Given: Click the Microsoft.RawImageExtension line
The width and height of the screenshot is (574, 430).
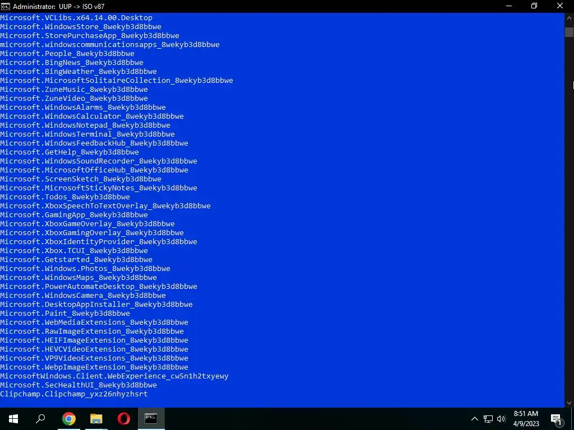Looking at the screenshot, I should pos(92,331).
